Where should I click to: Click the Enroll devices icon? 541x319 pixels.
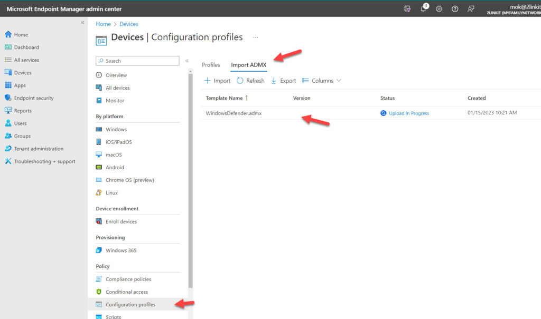click(x=99, y=221)
